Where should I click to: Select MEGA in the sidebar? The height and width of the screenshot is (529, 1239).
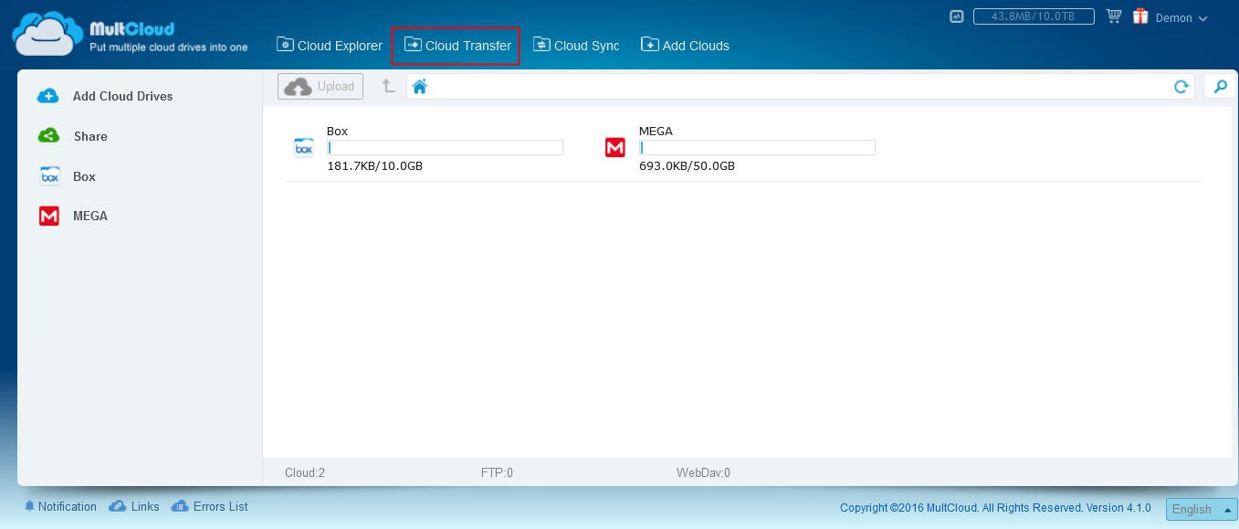click(73, 217)
